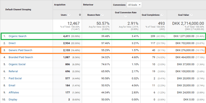206x103 pixels.
Task: Click Paid Social bounce rate 90.58%
Action: (x=106, y=78)
